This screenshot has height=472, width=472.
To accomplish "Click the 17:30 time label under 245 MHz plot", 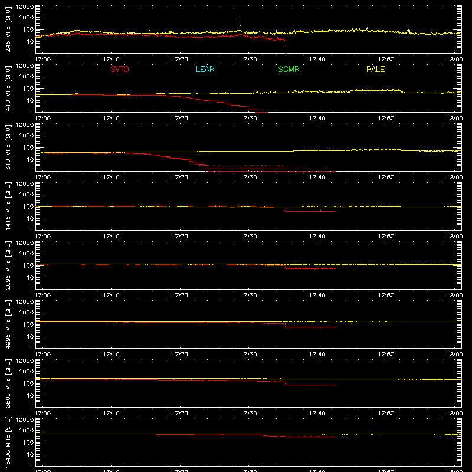I will tap(248, 60).
